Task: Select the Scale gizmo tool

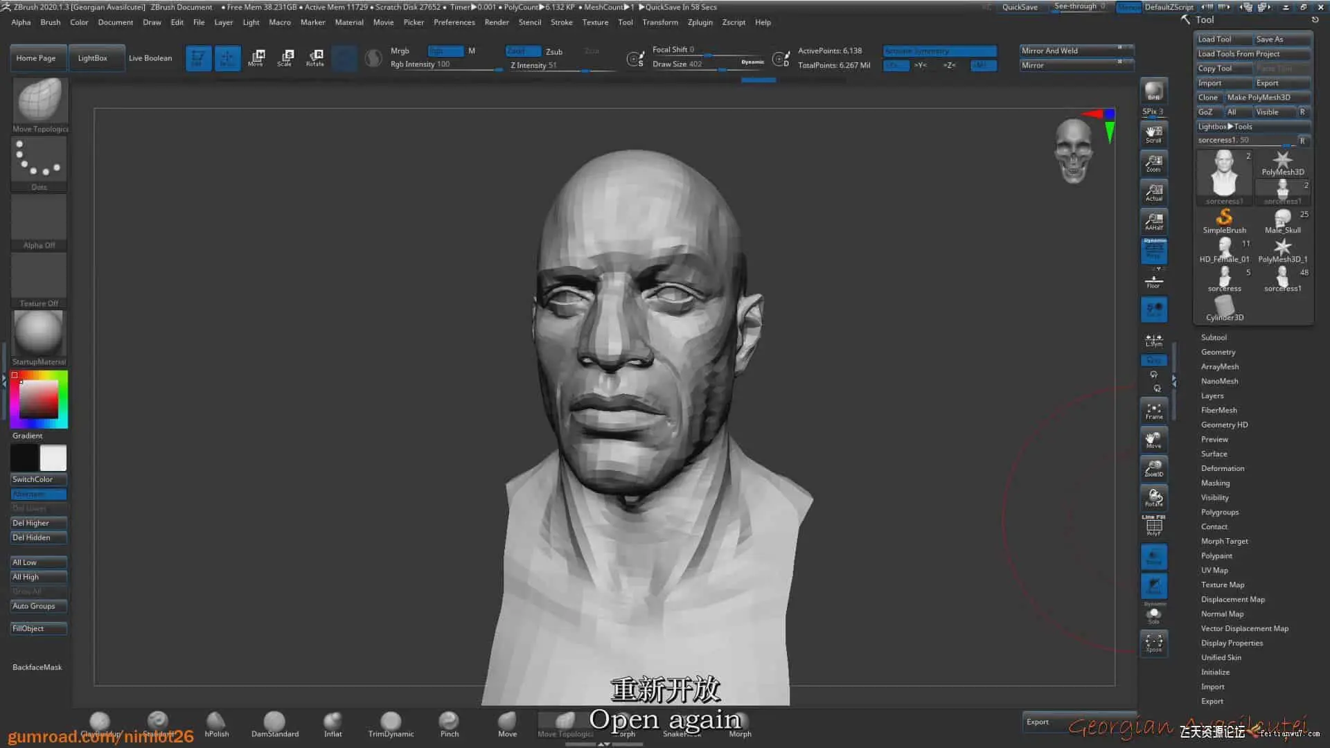Action: click(285, 57)
